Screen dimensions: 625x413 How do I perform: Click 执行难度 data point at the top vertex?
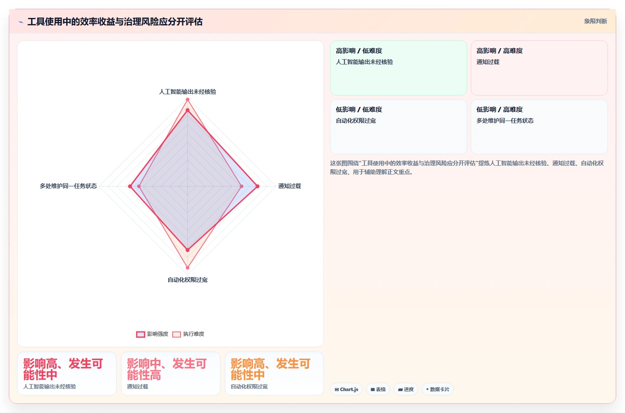click(x=188, y=100)
